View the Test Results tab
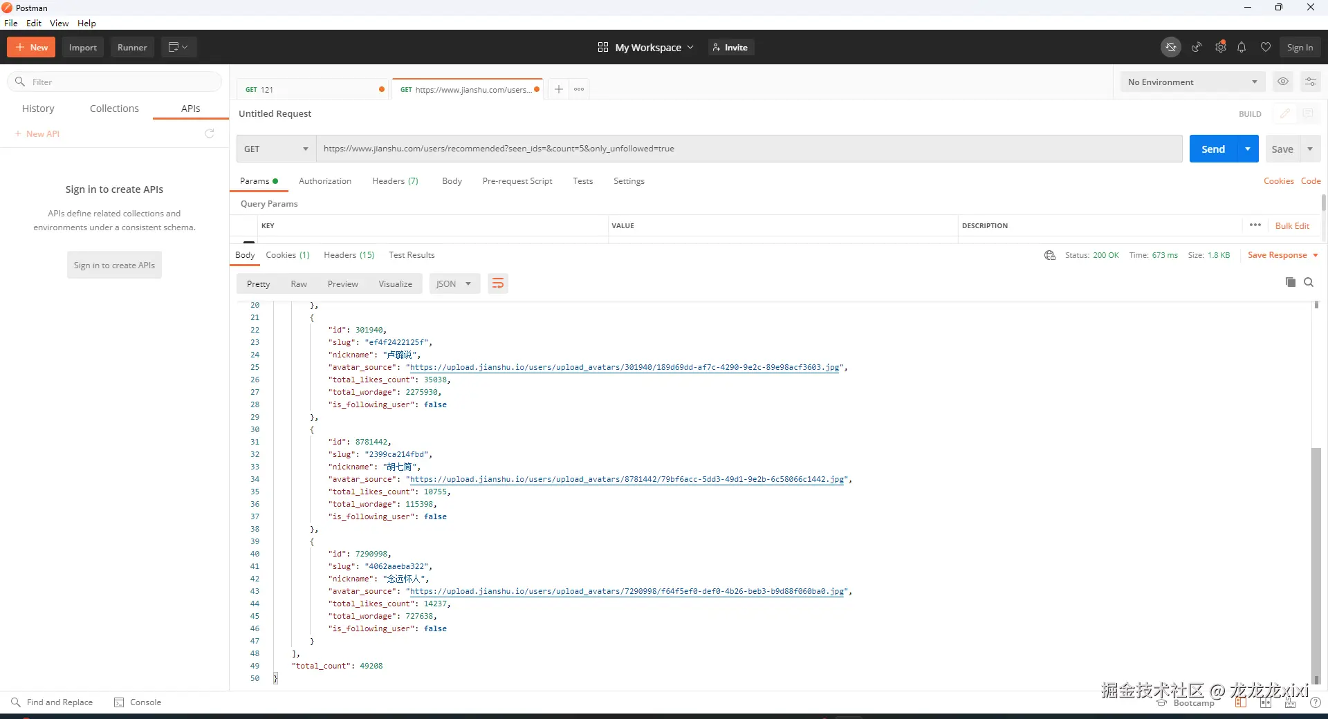1328x719 pixels. 412,255
